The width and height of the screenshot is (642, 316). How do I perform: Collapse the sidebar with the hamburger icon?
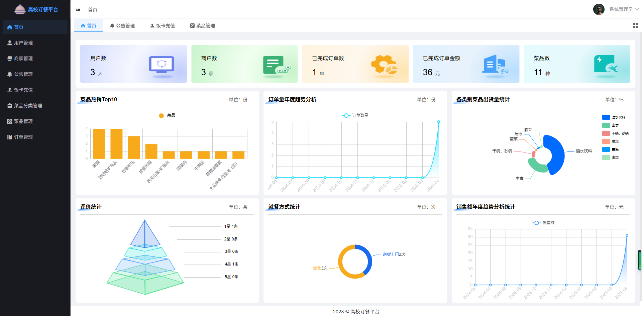78,9
